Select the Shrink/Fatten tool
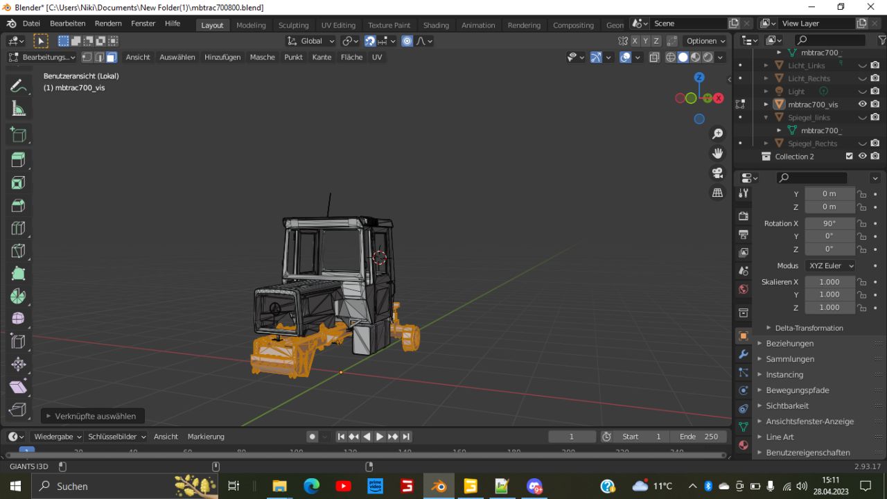Screen dimensions: 887x499 tap(19, 365)
